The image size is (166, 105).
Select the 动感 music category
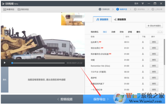click(113, 32)
